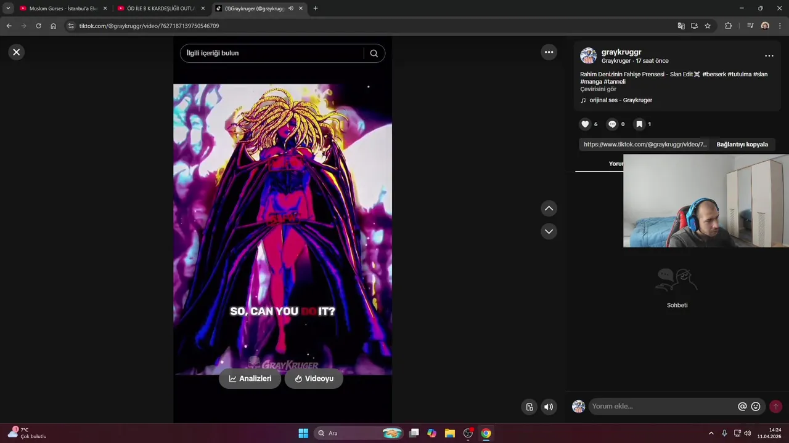Go to next video with down arrow

549,231
